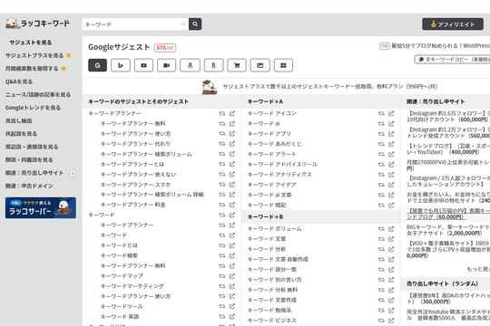Re-search icon for キーワード検索
Image resolution: width=490 pixels, height=326 pixels.
(222, 255)
